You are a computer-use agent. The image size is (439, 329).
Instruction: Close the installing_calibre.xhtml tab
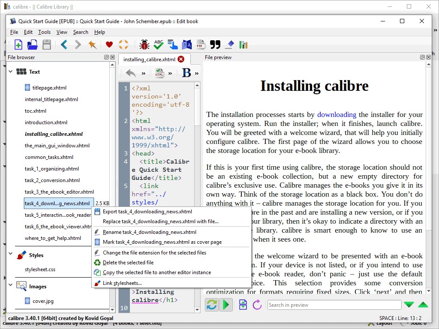181,59
